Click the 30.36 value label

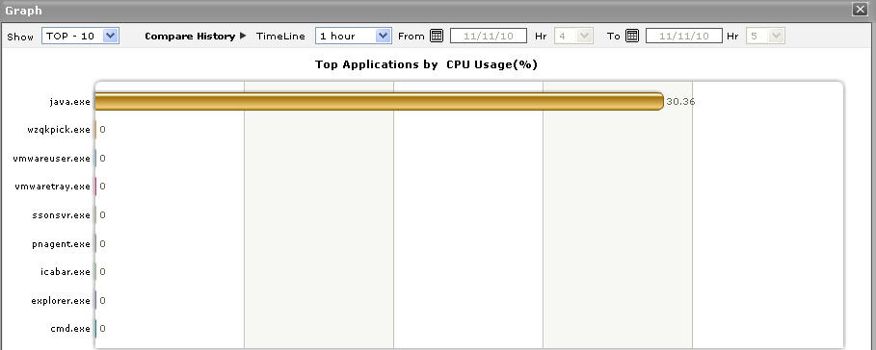(x=680, y=102)
